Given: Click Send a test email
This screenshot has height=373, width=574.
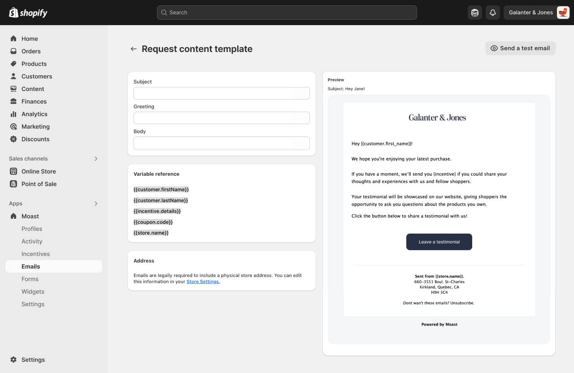Looking at the screenshot, I should tap(520, 48).
